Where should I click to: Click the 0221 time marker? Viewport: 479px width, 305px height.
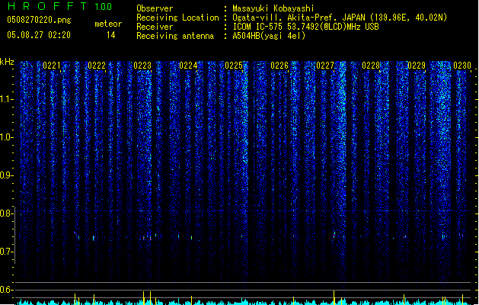coord(51,66)
